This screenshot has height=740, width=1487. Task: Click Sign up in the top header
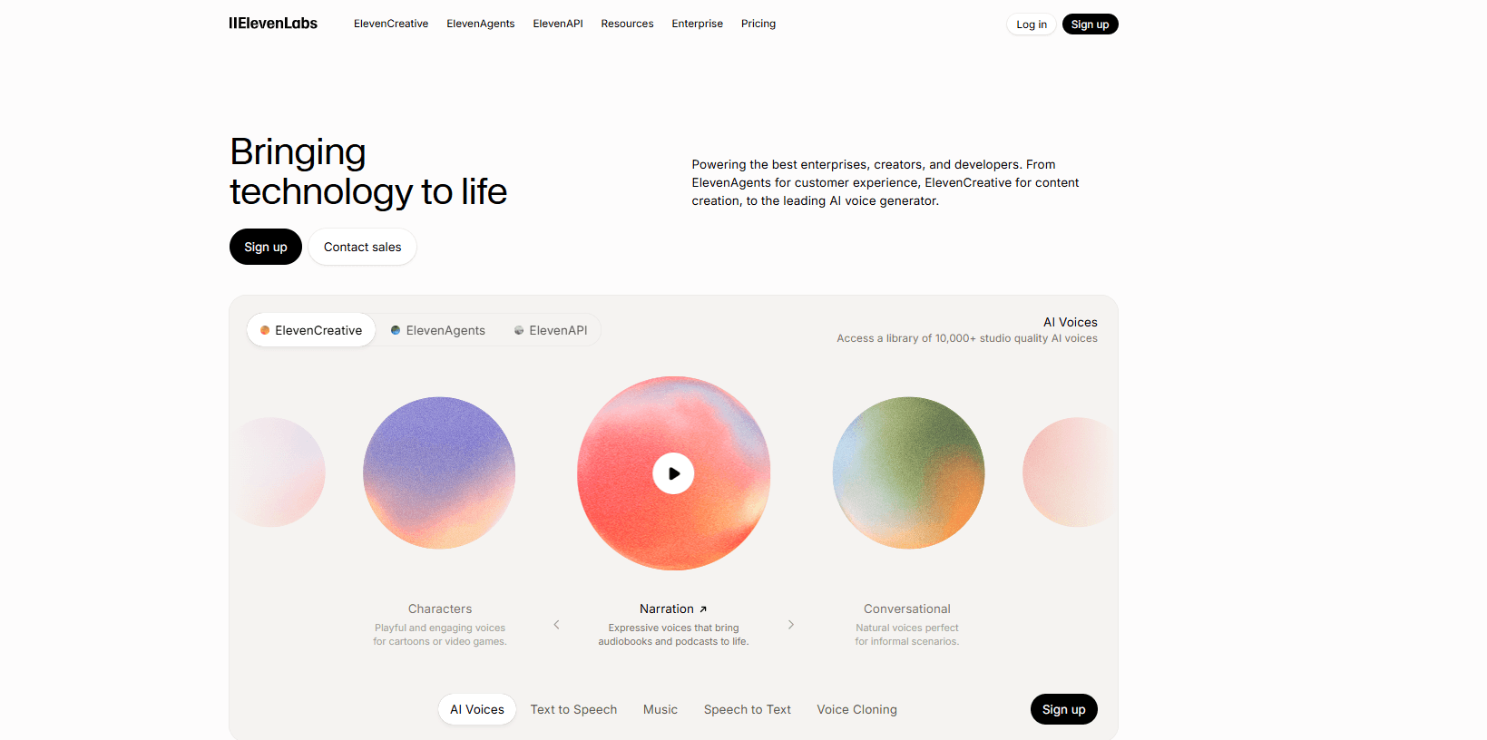(x=1090, y=24)
